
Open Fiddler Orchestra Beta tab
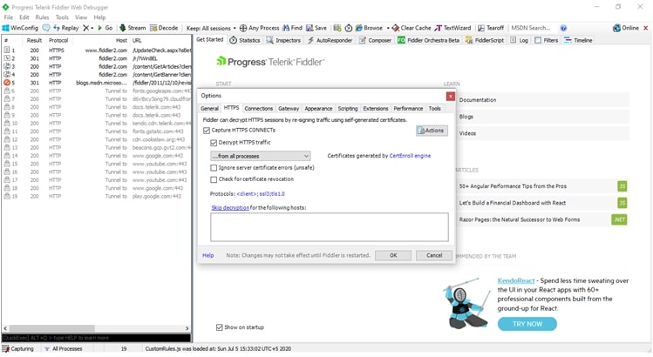tap(429, 40)
